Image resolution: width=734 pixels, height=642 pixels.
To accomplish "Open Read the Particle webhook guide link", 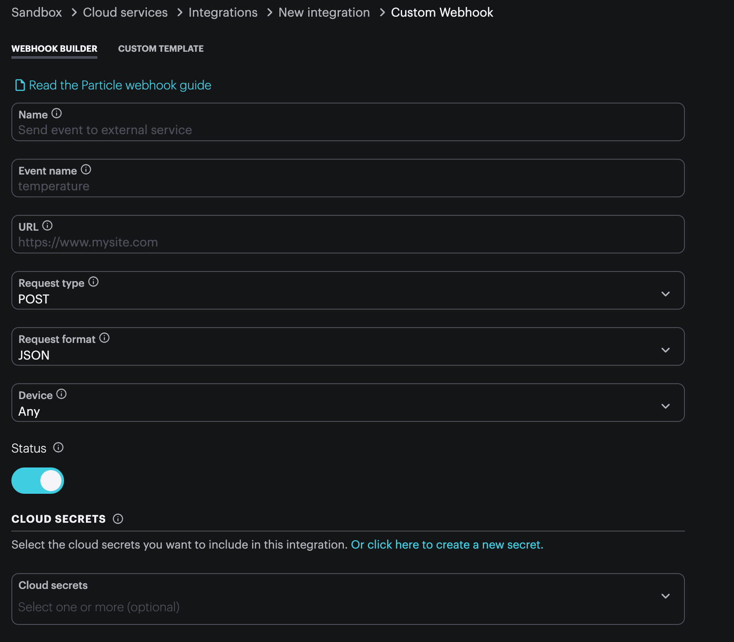I will [120, 85].
